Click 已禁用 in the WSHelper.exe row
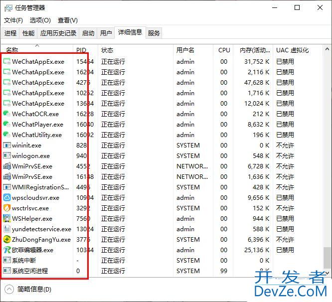Screen dimensions: 332x302 point(285,219)
